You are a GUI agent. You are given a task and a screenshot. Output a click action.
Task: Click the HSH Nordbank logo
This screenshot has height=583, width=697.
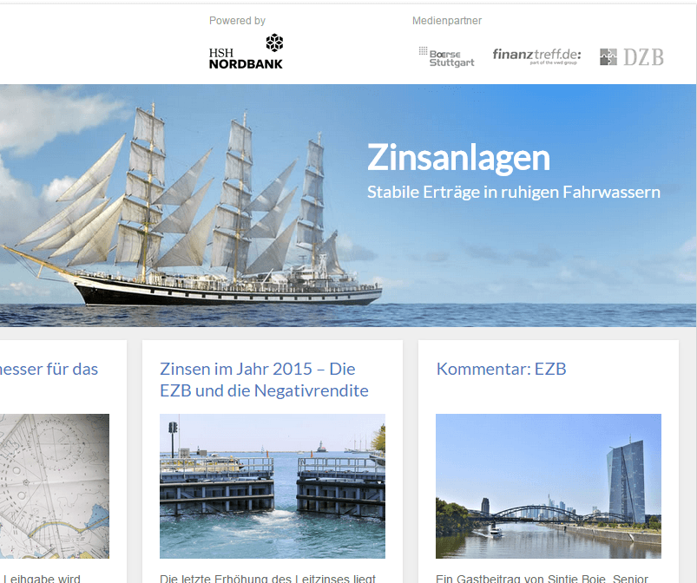(246, 51)
